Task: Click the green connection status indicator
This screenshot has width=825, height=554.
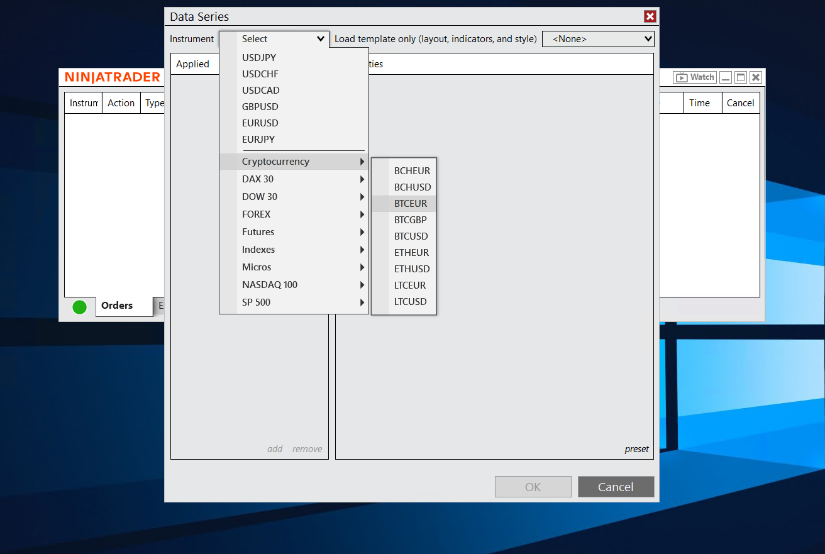Action: [79, 307]
